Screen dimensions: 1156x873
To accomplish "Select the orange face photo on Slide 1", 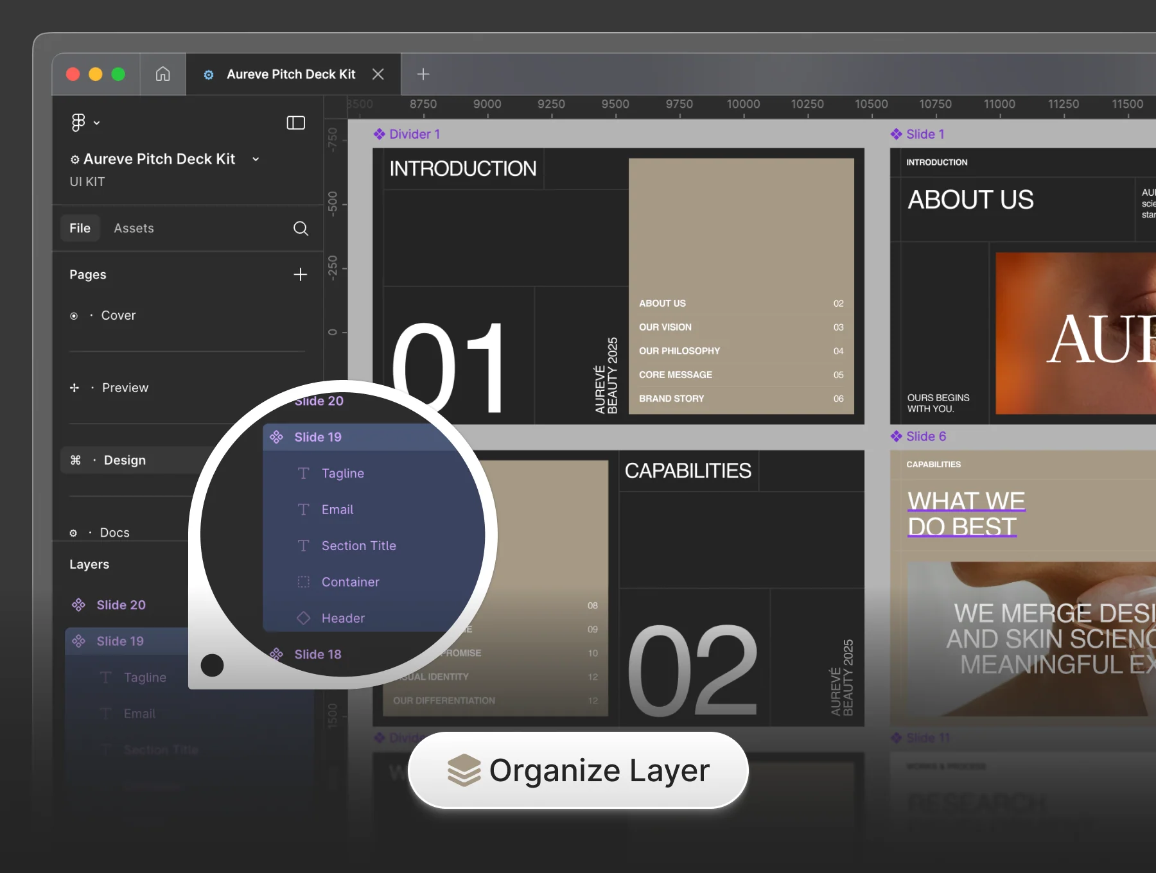I will pos(1075,333).
